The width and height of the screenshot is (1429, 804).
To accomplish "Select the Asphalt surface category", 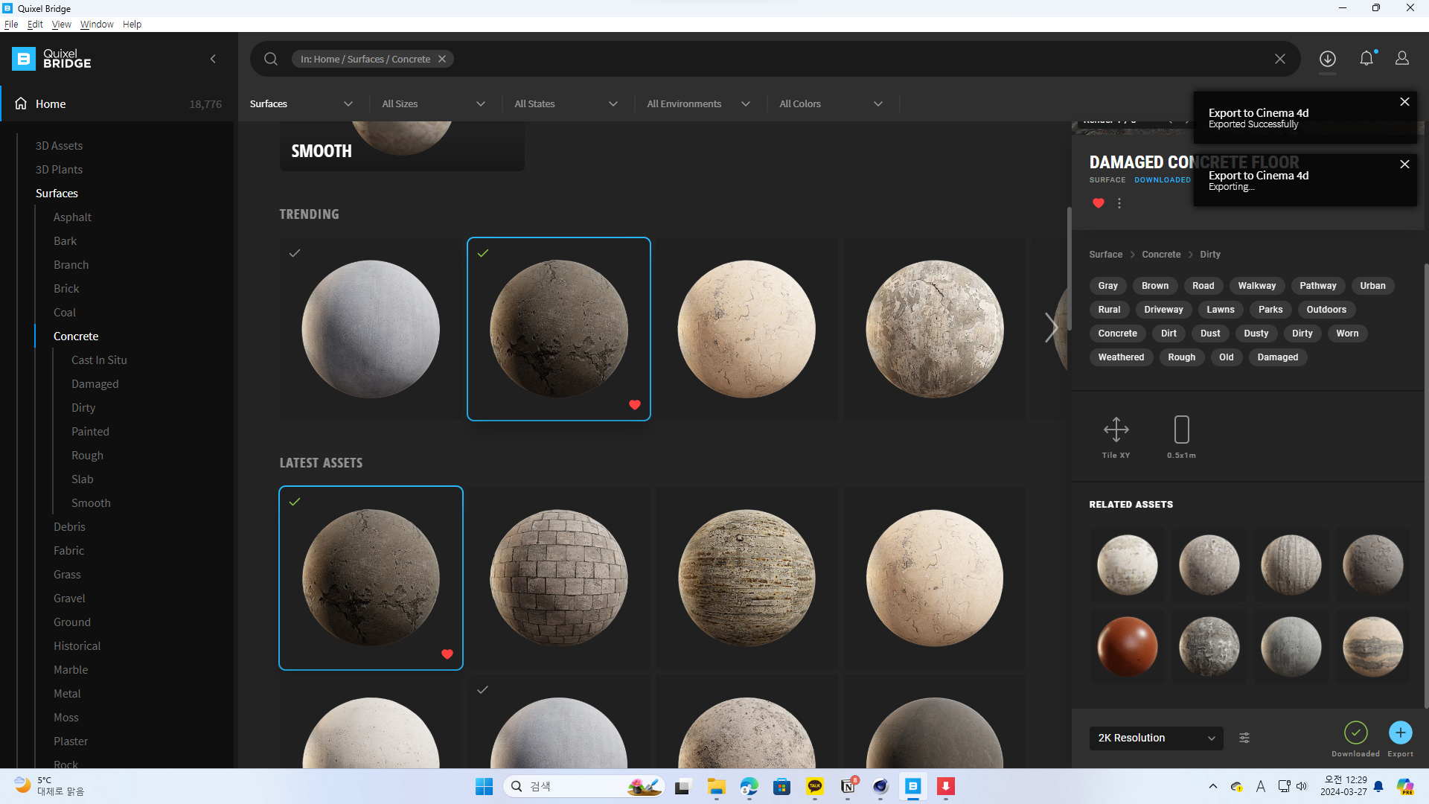I will point(72,217).
